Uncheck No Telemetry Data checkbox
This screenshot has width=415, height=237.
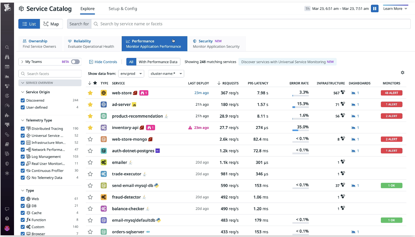click(x=23, y=178)
